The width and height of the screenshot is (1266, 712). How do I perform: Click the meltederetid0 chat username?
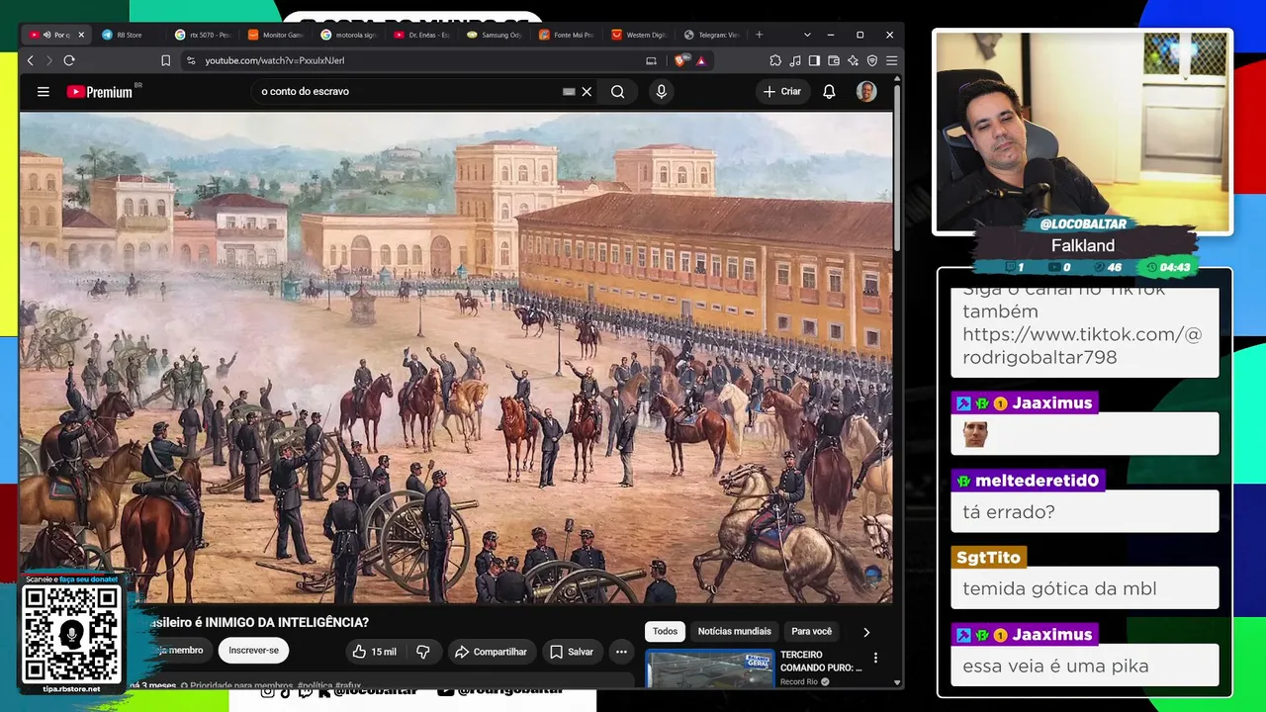pos(1037,481)
